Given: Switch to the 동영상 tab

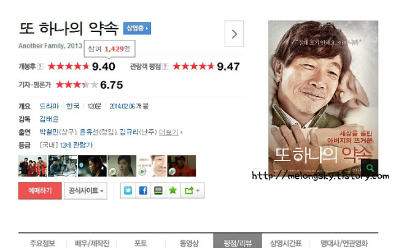Looking at the screenshot, I should [189, 243].
